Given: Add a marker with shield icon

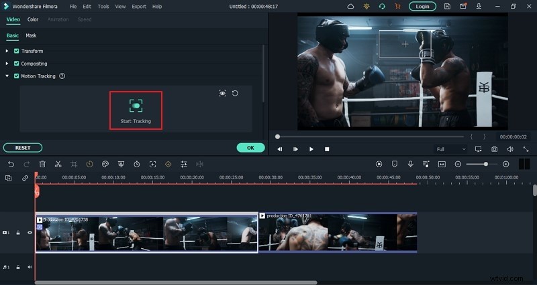Looking at the screenshot, I should pos(395,164).
